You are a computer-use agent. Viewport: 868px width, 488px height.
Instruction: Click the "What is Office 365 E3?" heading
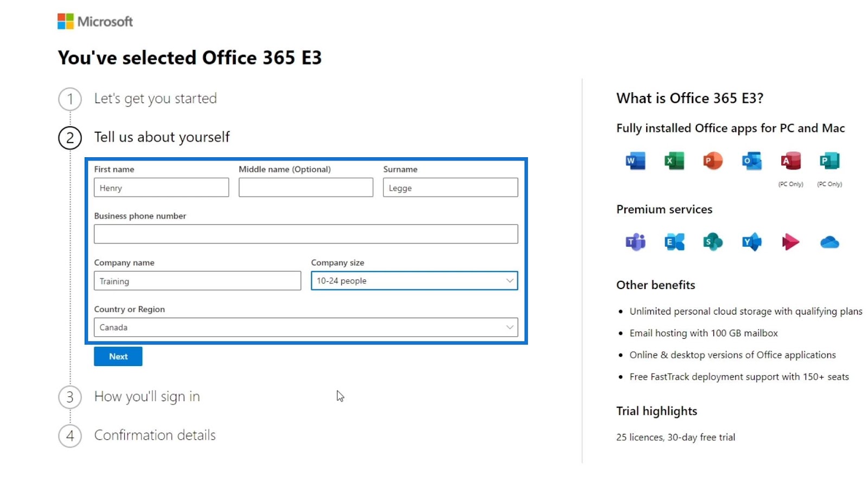pos(690,98)
